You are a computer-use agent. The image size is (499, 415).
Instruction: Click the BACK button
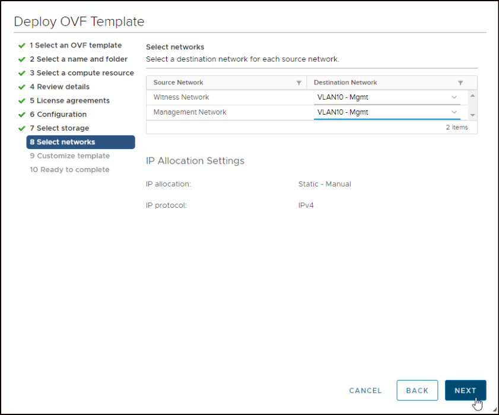tap(417, 391)
